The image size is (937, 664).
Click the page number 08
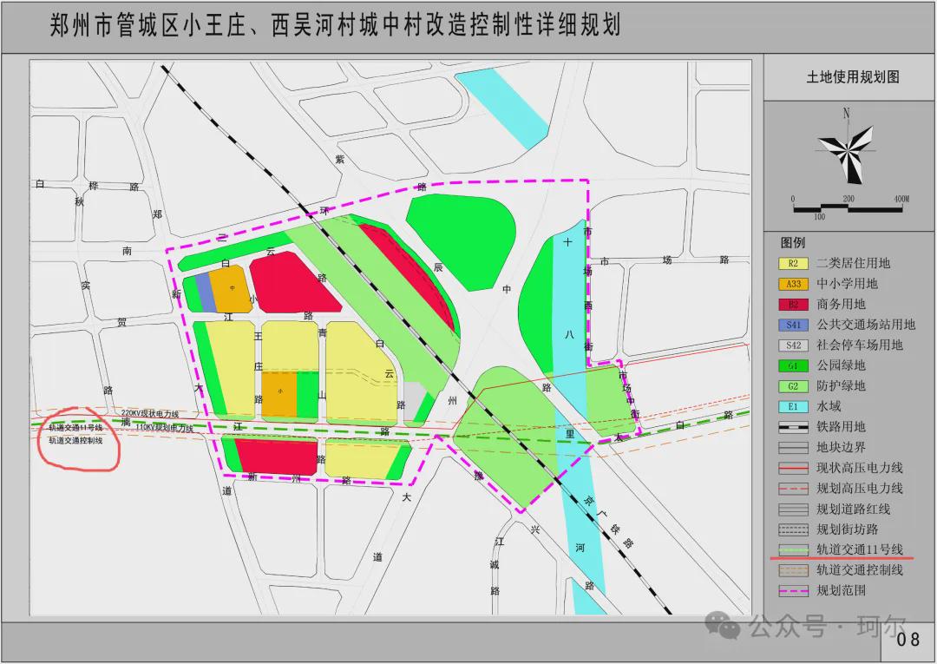(908, 640)
